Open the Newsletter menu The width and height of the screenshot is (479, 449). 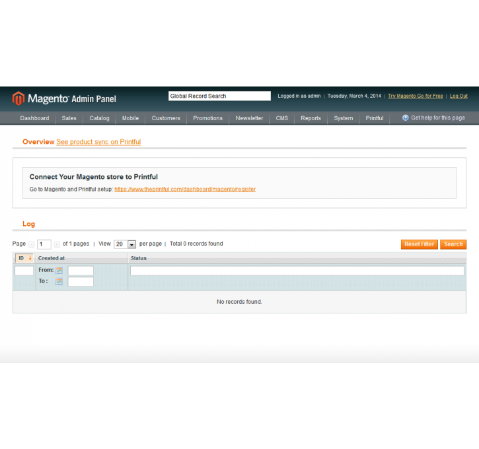pos(249,118)
